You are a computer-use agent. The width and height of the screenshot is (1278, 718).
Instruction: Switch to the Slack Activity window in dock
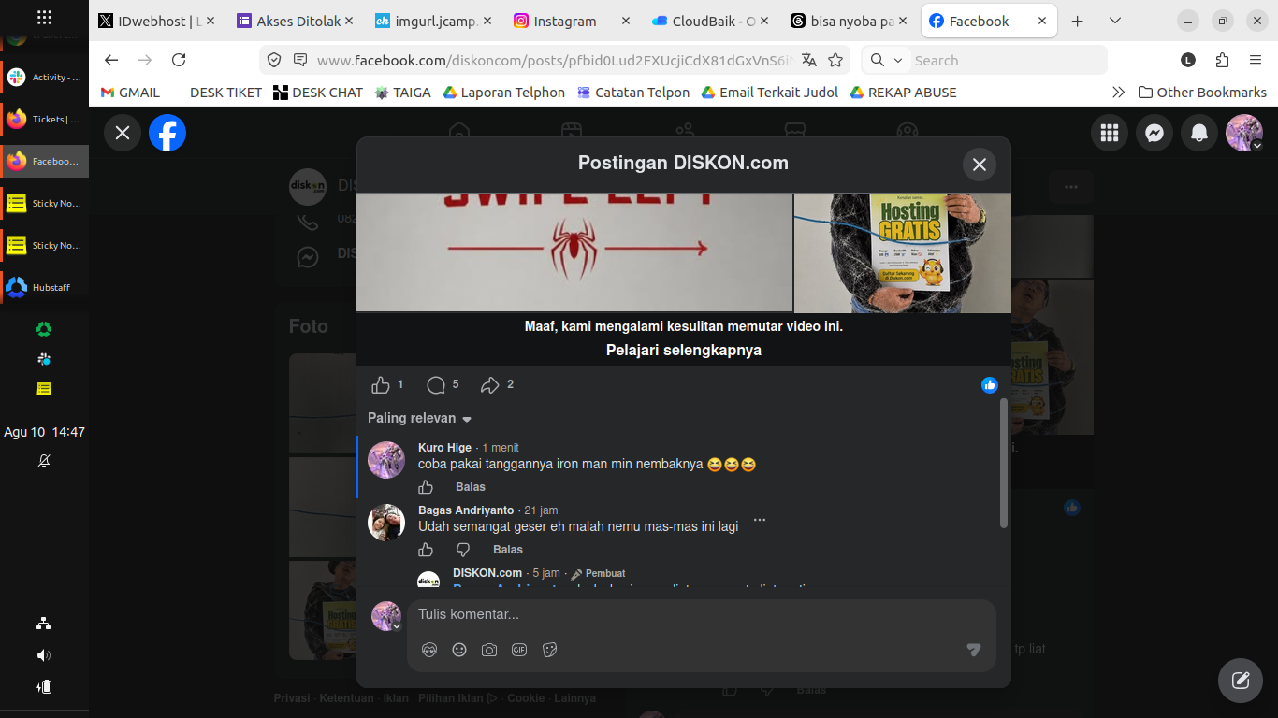(x=44, y=78)
